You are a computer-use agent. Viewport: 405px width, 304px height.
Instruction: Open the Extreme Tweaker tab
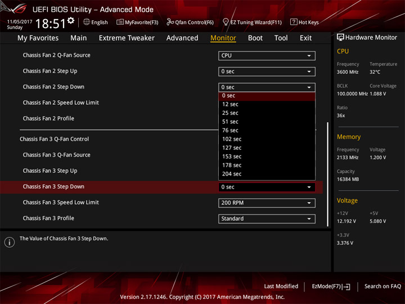(x=127, y=38)
